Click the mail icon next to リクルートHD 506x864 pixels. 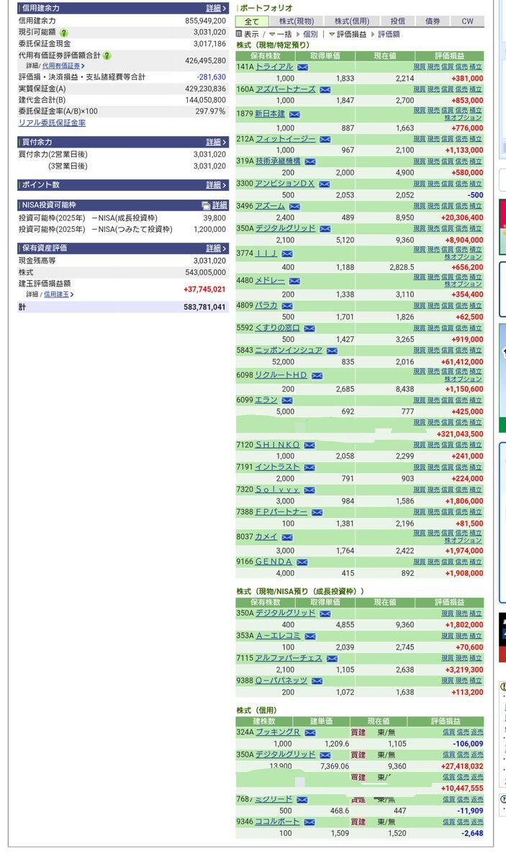pyautogui.click(x=317, y=375)
